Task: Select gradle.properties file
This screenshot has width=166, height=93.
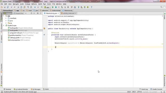Action: tap(21, 35)
